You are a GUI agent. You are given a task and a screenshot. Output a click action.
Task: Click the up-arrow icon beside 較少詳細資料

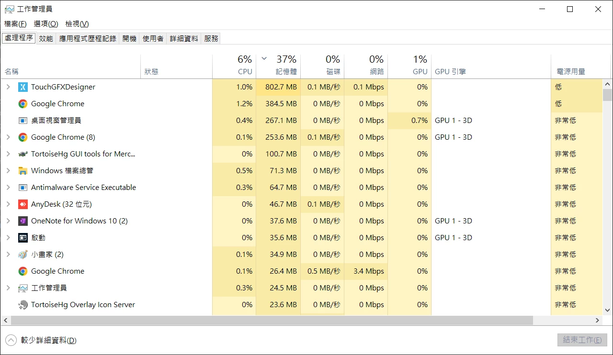[x=11, y=340]
